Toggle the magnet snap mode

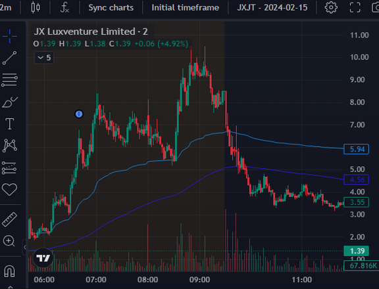10,271
